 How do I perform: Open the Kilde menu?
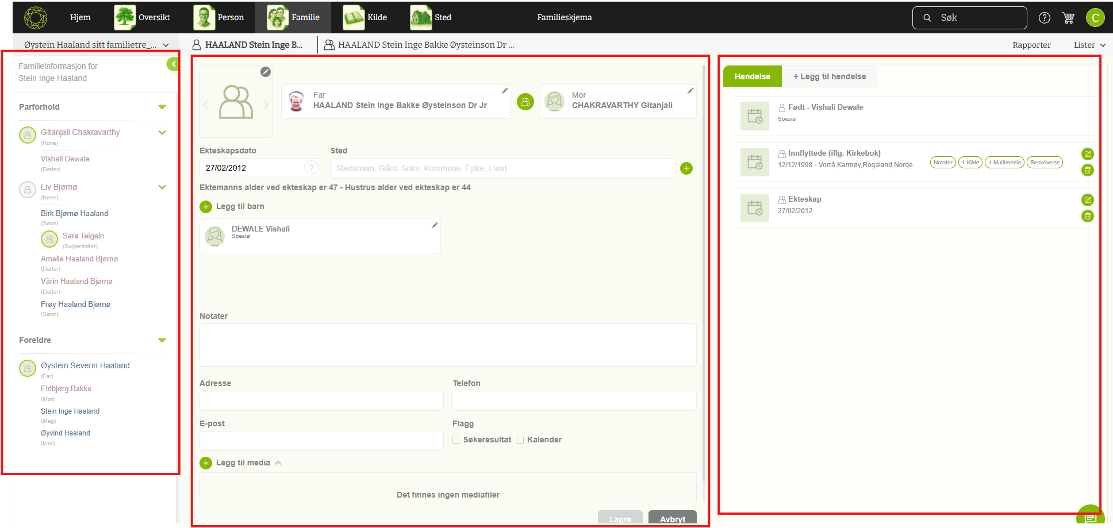[x=366, y=17]
